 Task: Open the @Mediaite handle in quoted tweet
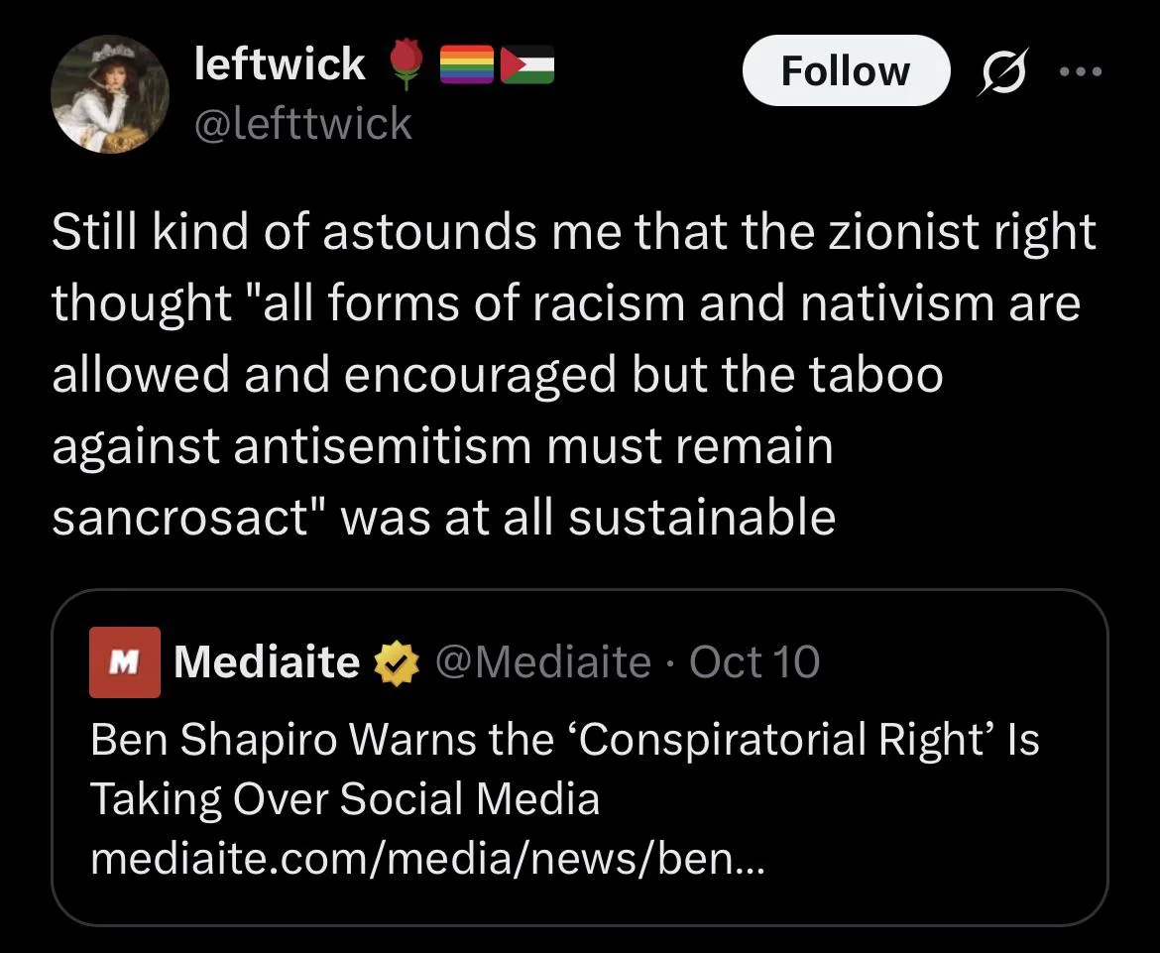click(x=543, y=661)
